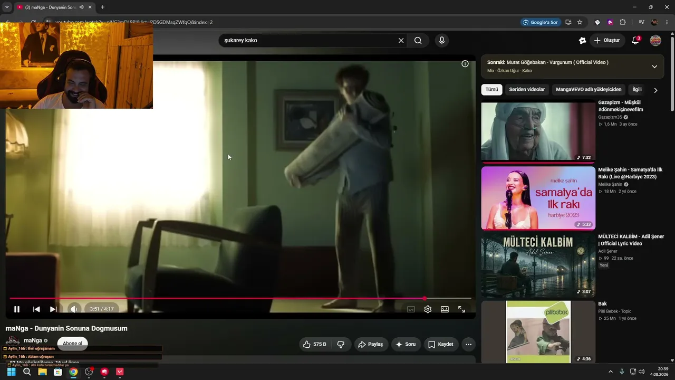Install app icon in address bar

coord(568,22)
